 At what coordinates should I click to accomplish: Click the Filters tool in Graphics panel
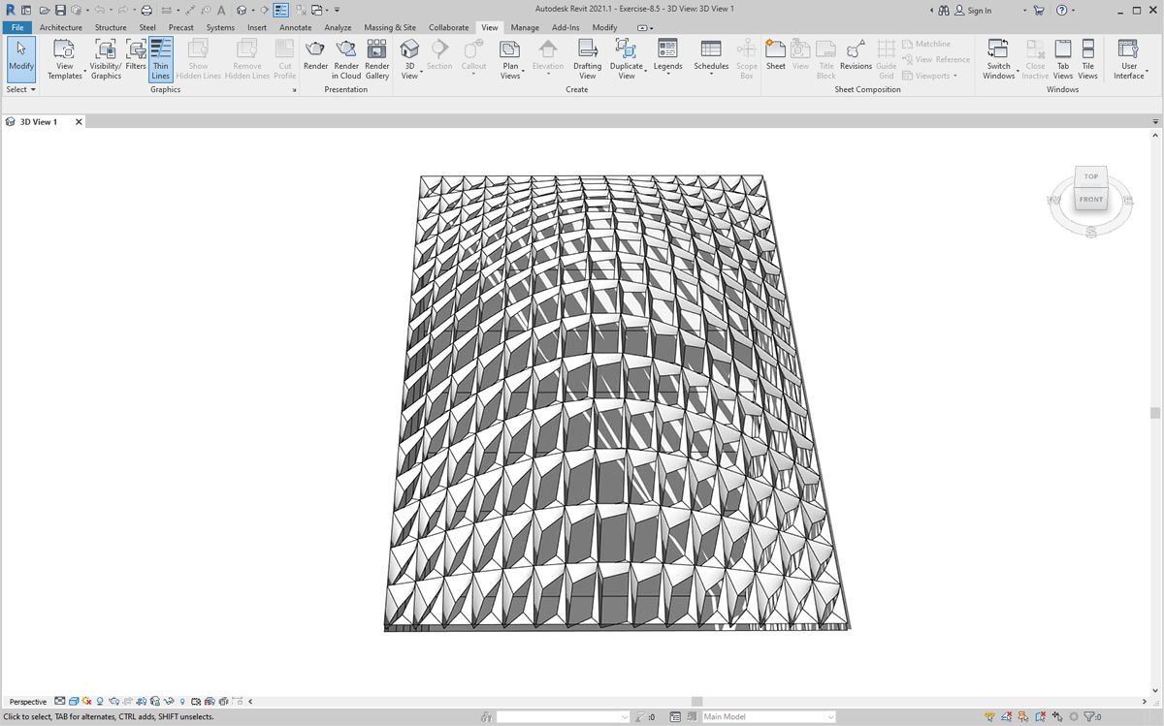136,58
